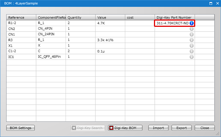Click the info icon in the CN2 row
Image resolution: width=221 pixels, height=137 pixels.
192,29
